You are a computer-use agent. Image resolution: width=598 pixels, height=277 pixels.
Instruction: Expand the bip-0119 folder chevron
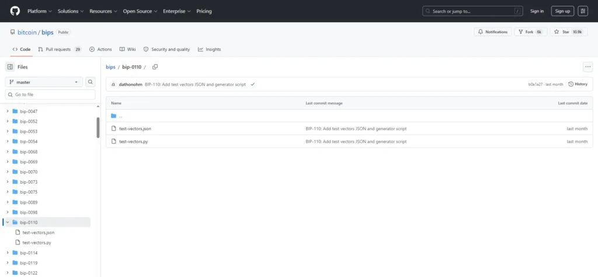(8, 263)
